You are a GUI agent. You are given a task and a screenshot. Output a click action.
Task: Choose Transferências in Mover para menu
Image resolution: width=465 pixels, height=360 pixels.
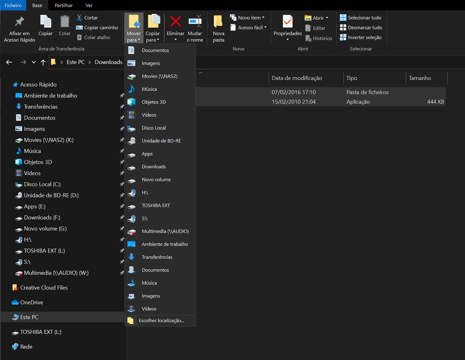(160, 257)
